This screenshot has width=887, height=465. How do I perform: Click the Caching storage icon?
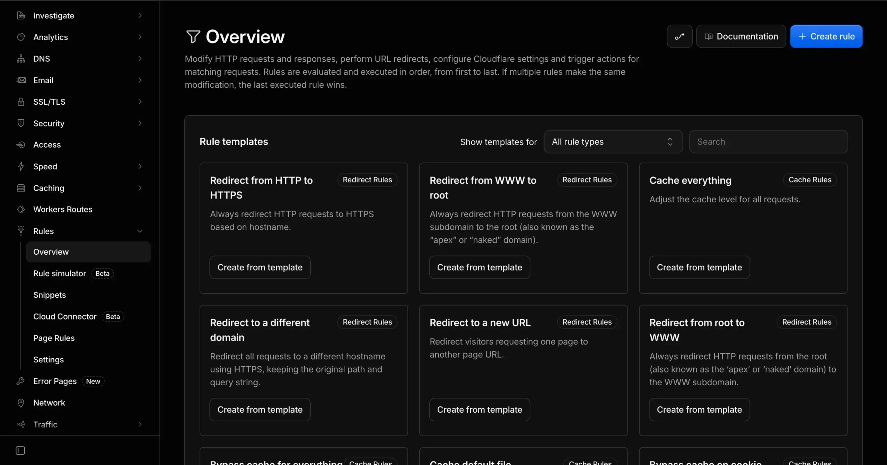click(x=21, y=188)
